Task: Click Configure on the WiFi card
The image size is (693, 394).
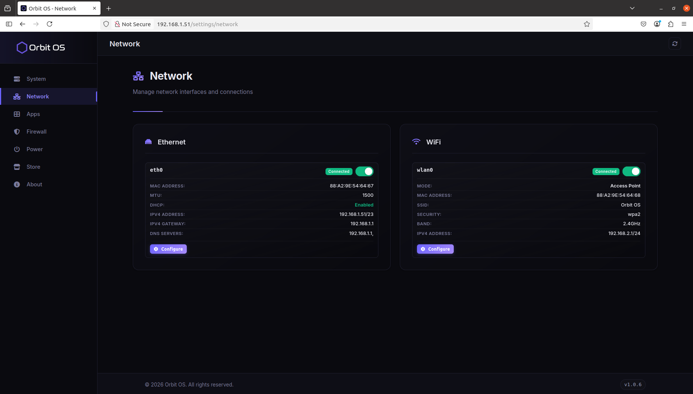Action: [435, 248]
